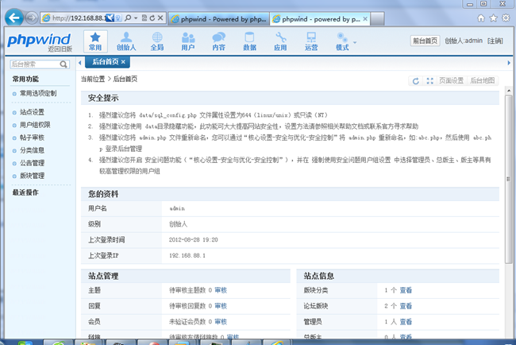Click the search magnifier in address bar
This screenshot has height=345, width=516.
tap(128, 17)
